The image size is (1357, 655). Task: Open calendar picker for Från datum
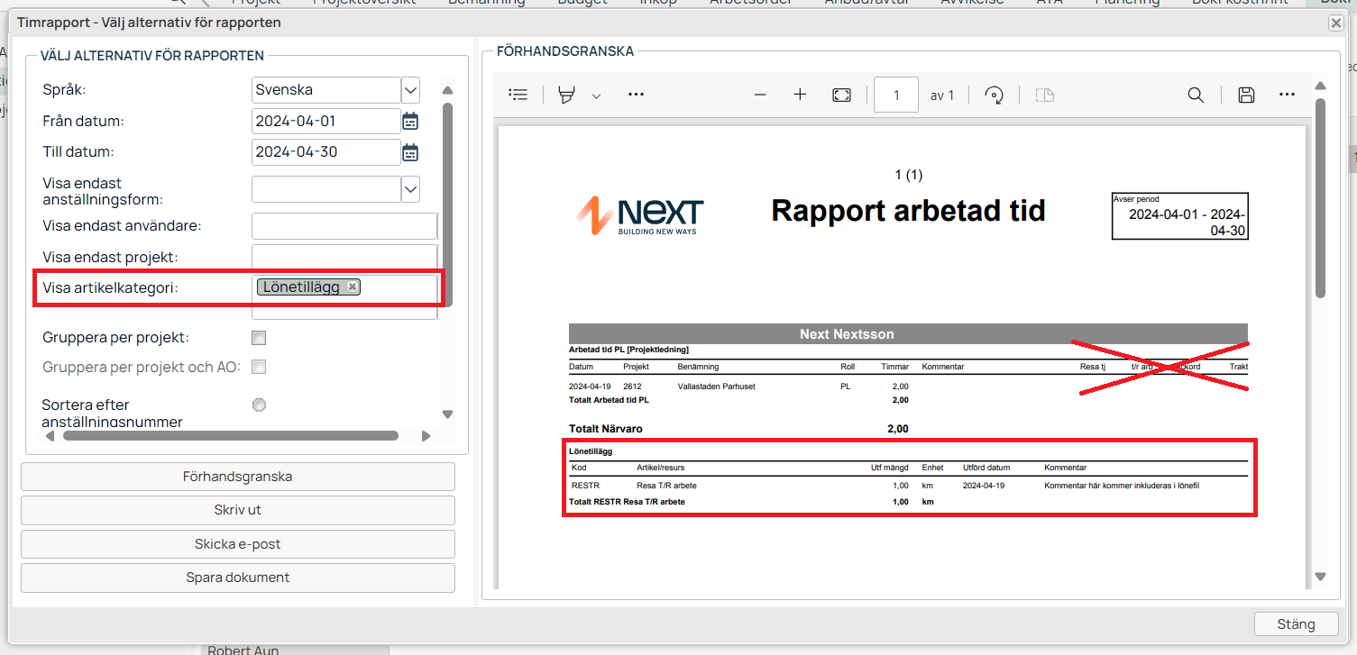pyautogui.click(x=410, y=122)
